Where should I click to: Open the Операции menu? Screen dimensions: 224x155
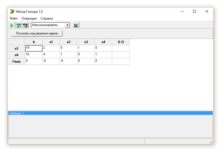(29, 18)
